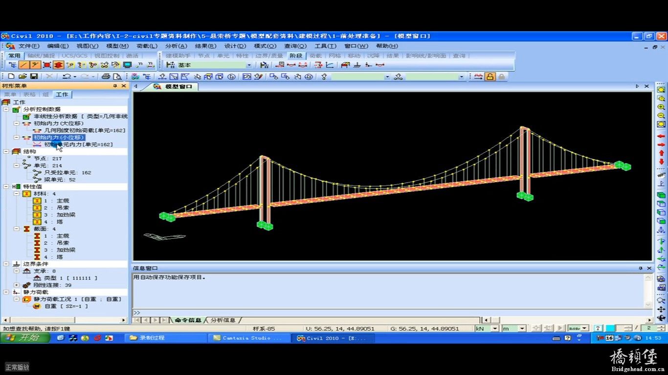Viewport: 668px width, 375px height.
Task: Click the Stage toolbar tree icon beside 基本
Action: click(170, 65)
